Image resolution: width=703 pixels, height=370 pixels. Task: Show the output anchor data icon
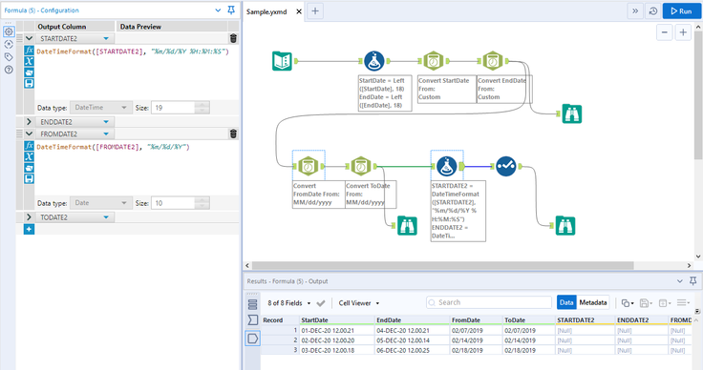252,339
